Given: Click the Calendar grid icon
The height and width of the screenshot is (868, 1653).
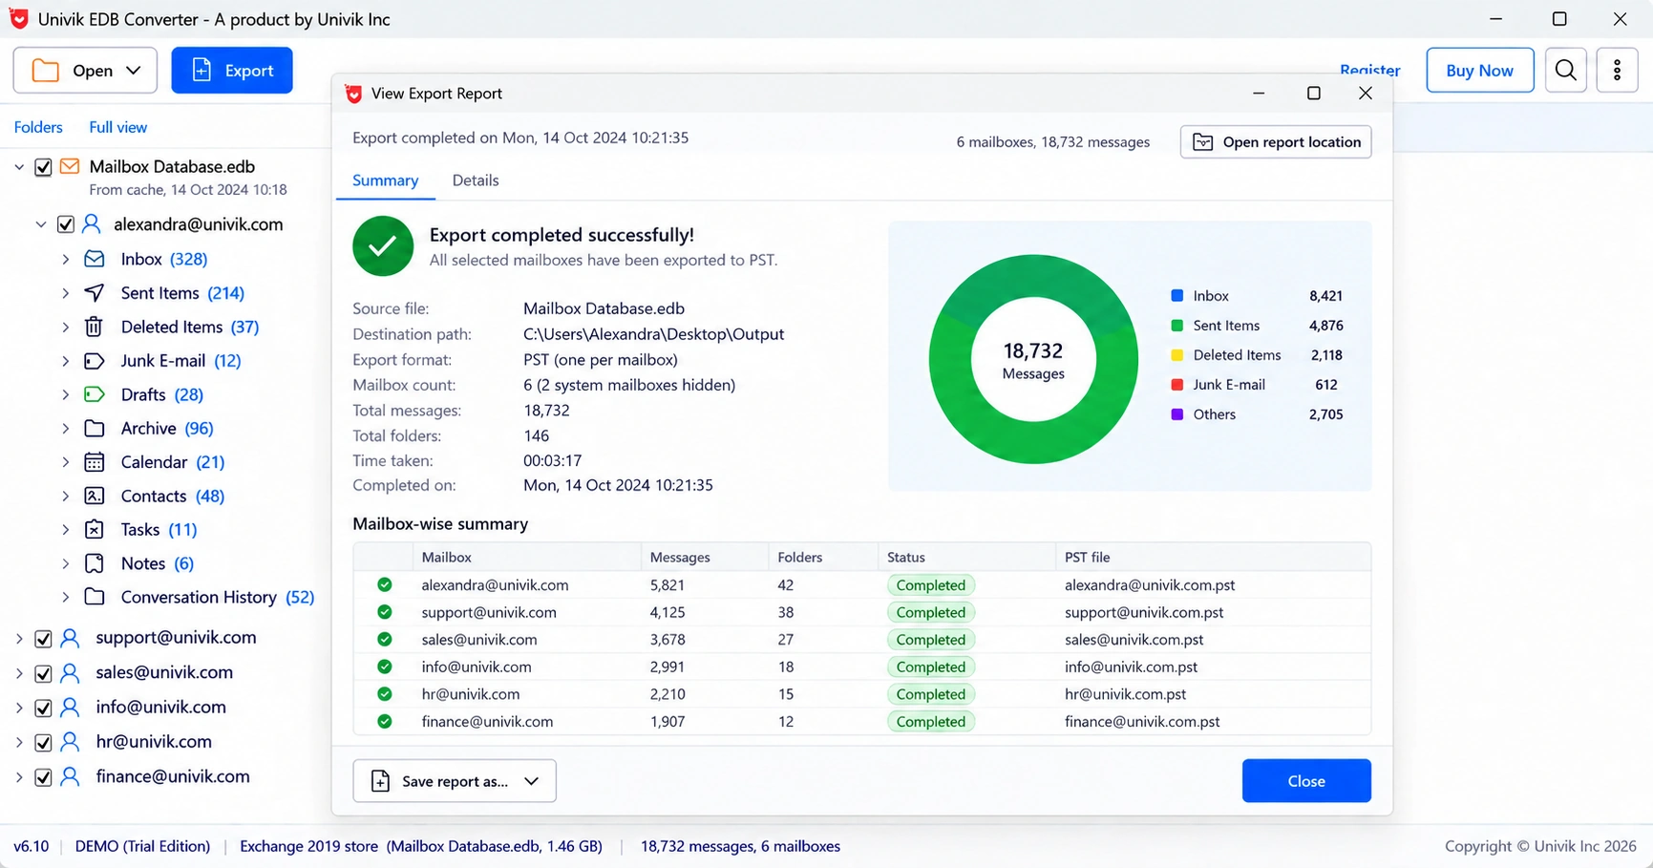Looking at the screenshot, I should click(95, 462).
